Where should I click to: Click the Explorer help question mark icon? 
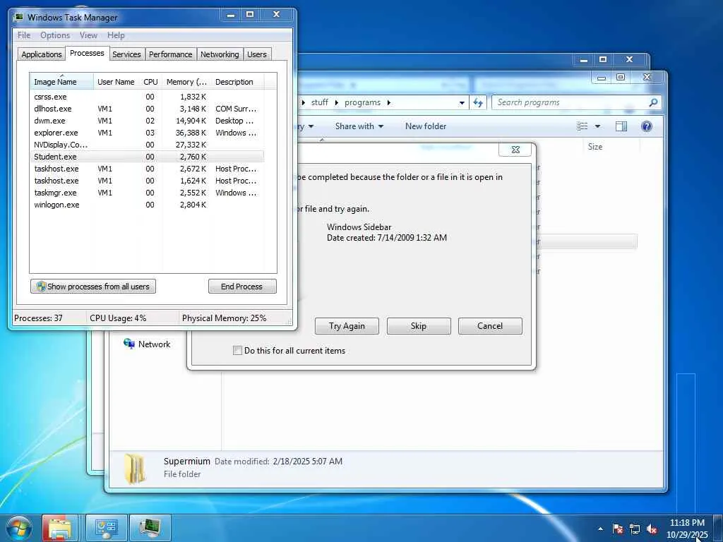click(647, 126)
